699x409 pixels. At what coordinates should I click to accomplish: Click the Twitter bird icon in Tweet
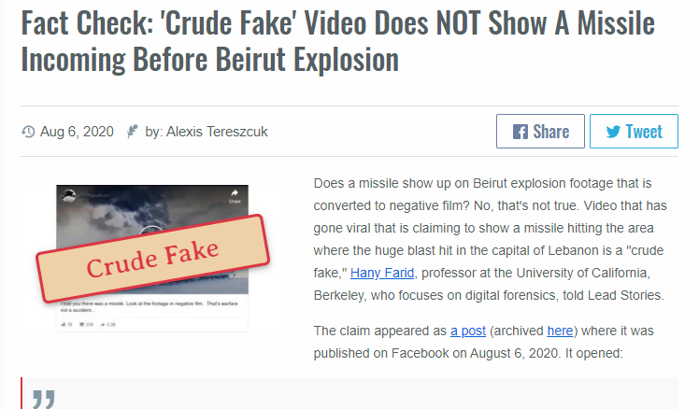pyautogui.click(x=613, y=132)
